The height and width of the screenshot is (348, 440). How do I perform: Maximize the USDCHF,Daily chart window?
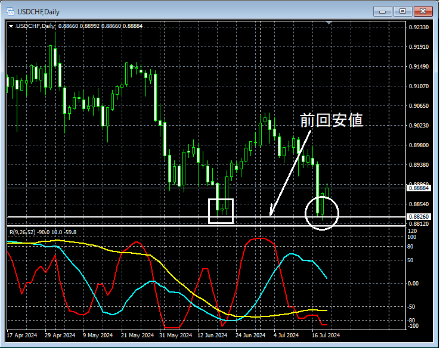(402, 11)
